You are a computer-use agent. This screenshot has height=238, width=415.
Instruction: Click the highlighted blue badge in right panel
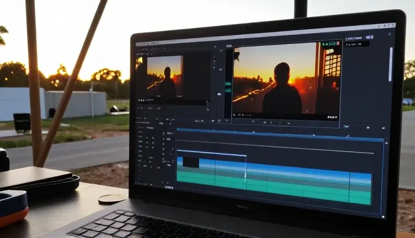[x=370, y=38]
